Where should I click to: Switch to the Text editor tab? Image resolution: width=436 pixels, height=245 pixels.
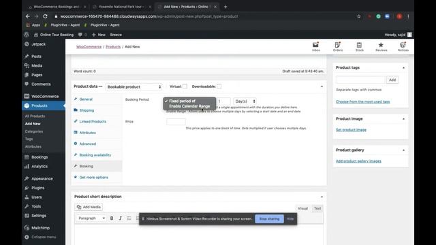(x=317, y=208)
